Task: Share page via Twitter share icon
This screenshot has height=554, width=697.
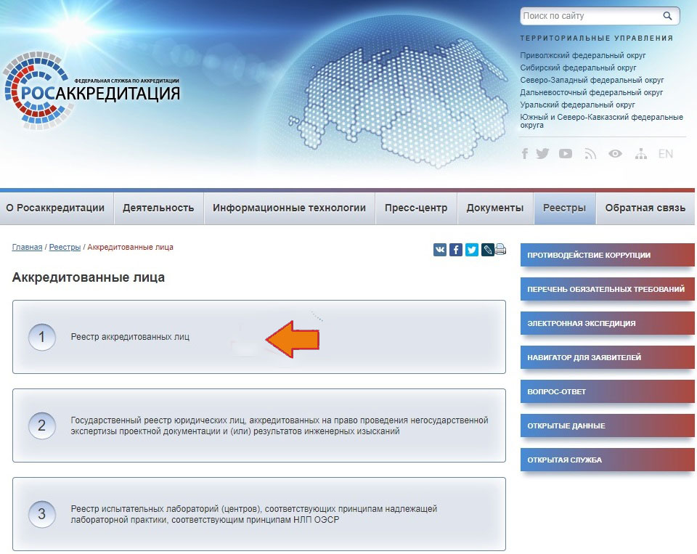Action: (x=472, y=250)
